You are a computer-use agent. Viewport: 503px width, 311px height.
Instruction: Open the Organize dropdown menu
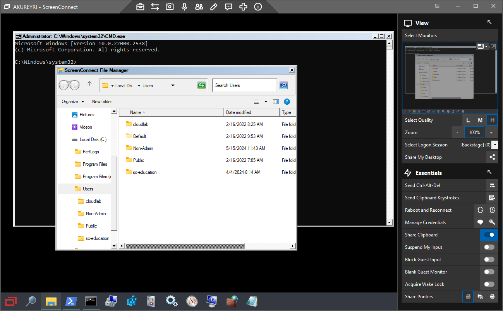pos(73,102)
